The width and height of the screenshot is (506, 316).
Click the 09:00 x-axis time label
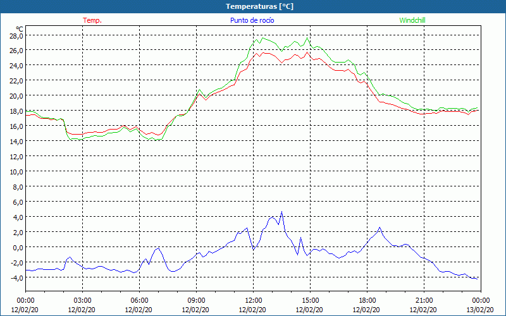pyautogui.click(x=196, y=301)
